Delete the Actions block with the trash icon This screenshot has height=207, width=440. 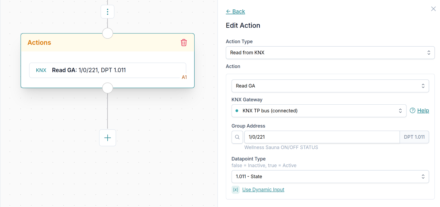pos(184,43)
